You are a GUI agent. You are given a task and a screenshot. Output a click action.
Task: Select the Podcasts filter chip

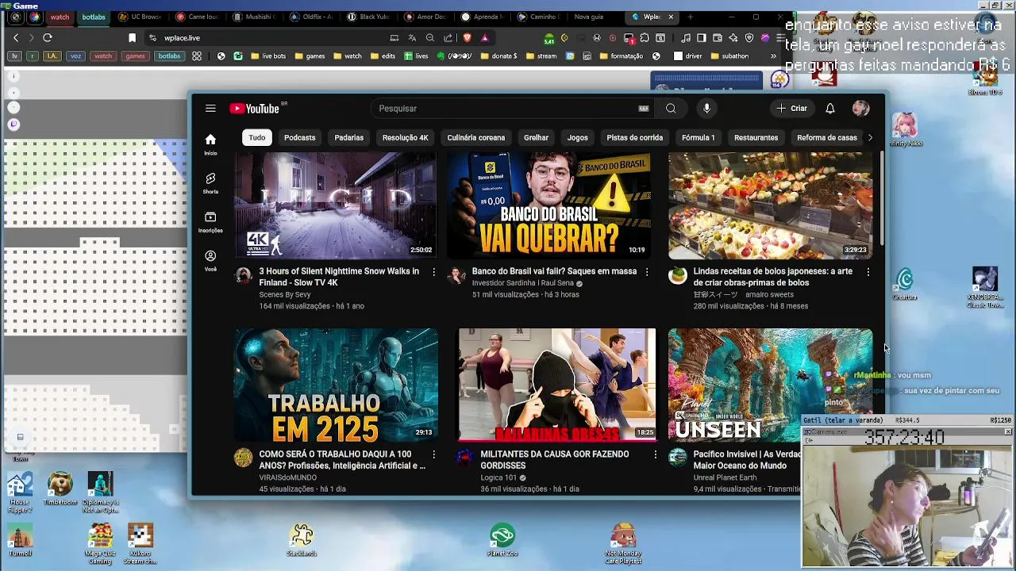(300, 138)
